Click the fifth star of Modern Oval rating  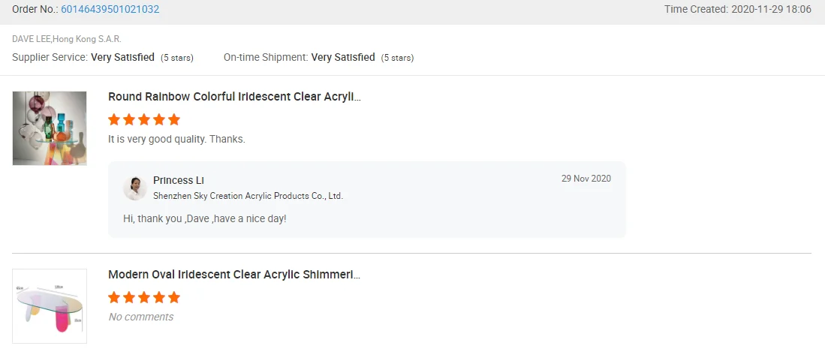(174, 297)
